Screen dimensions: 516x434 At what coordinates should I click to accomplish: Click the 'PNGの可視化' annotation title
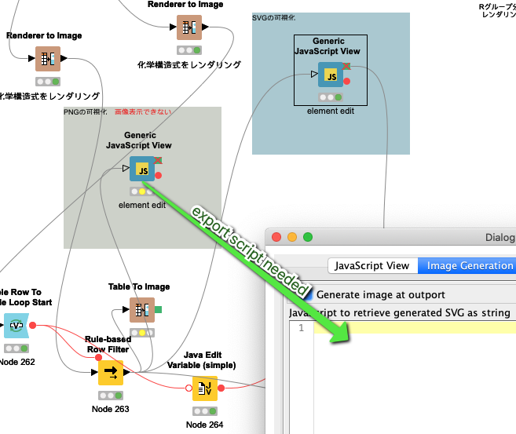pos(86,112)
